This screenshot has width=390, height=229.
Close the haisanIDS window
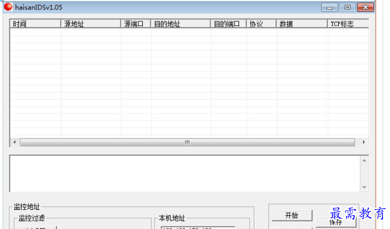(365, 7)
